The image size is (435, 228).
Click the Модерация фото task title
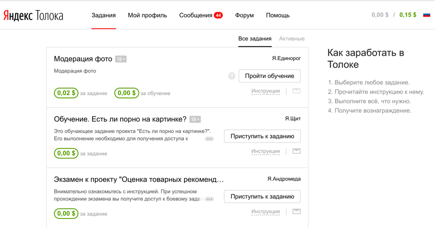[83, 59]
